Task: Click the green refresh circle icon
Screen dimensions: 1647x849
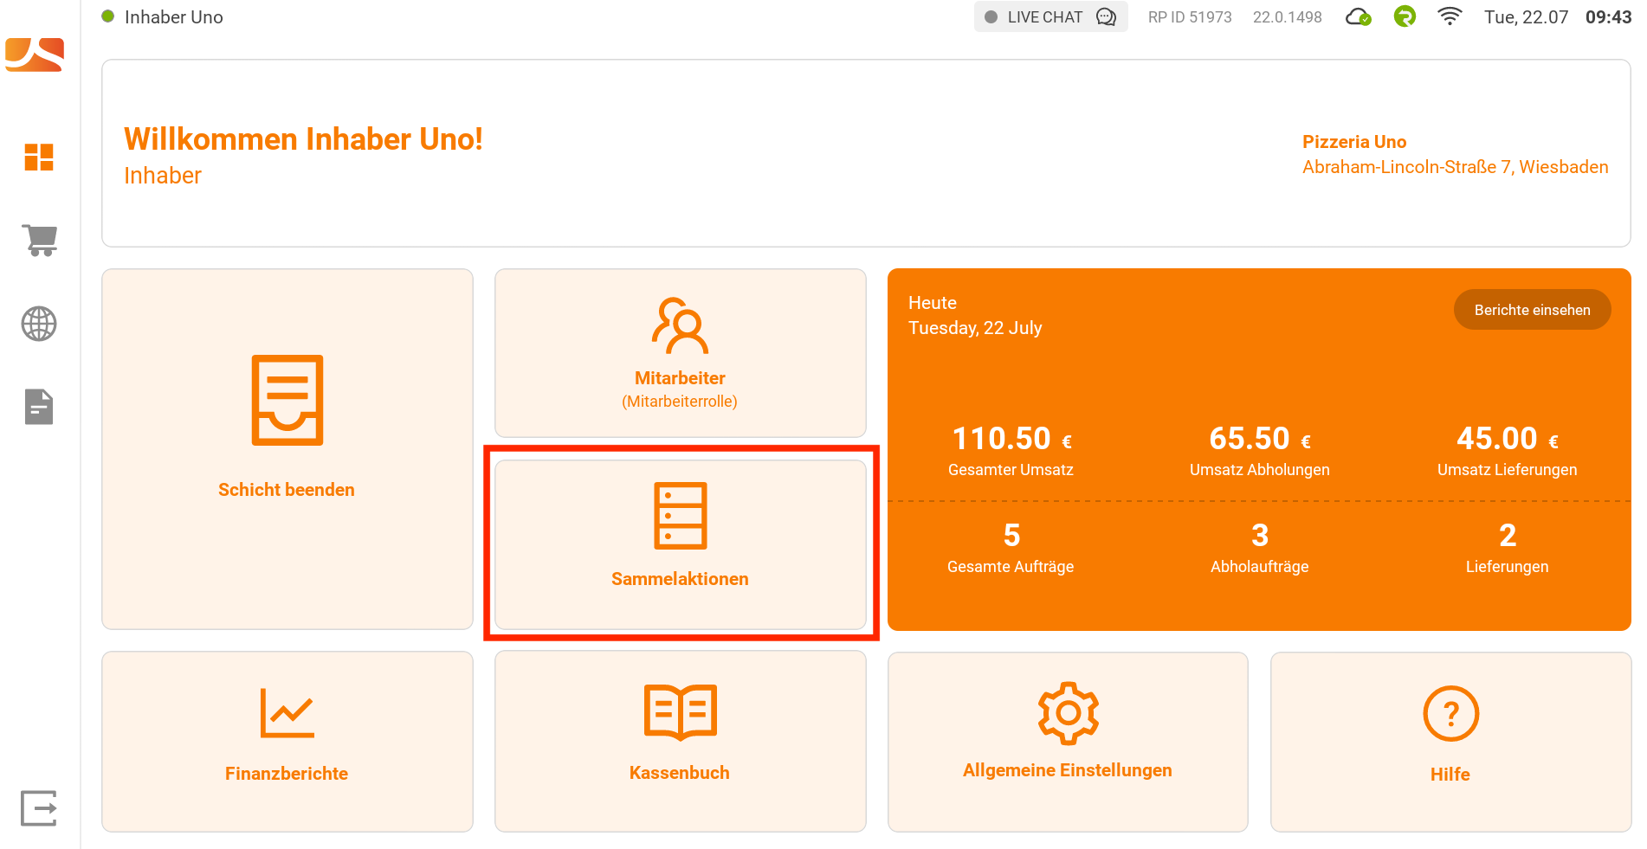Action: [x=1404, y=17]
